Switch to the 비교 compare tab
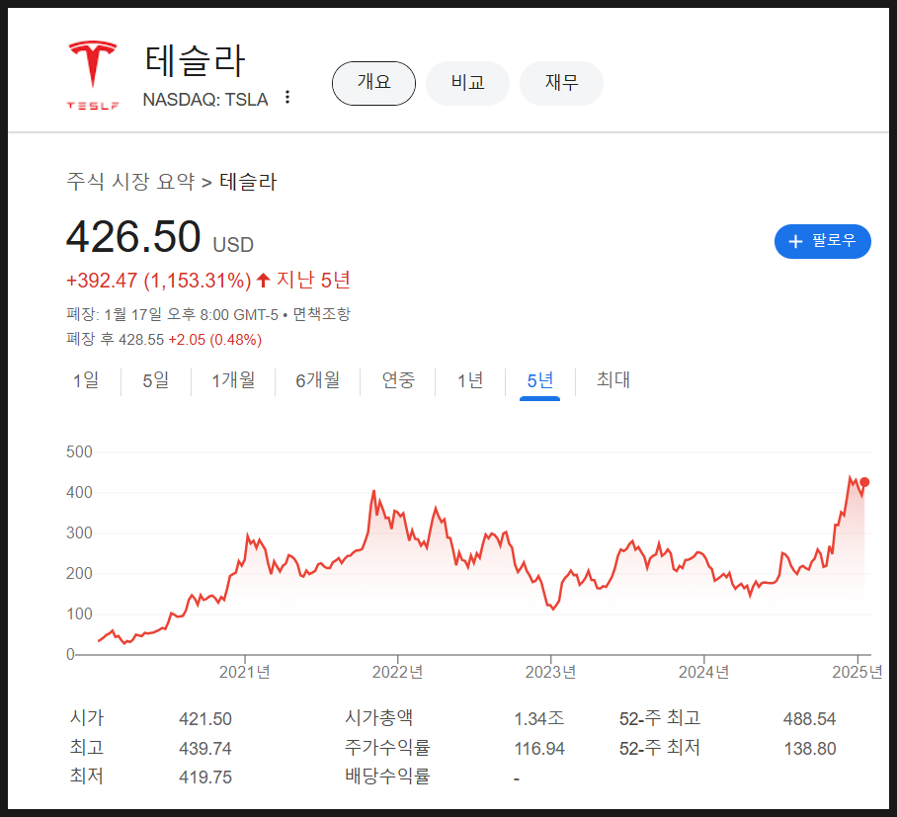 point(468,84)
